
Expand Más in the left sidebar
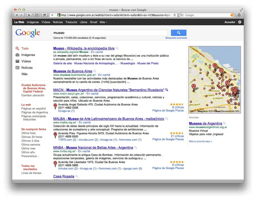[x=25, y=74]
